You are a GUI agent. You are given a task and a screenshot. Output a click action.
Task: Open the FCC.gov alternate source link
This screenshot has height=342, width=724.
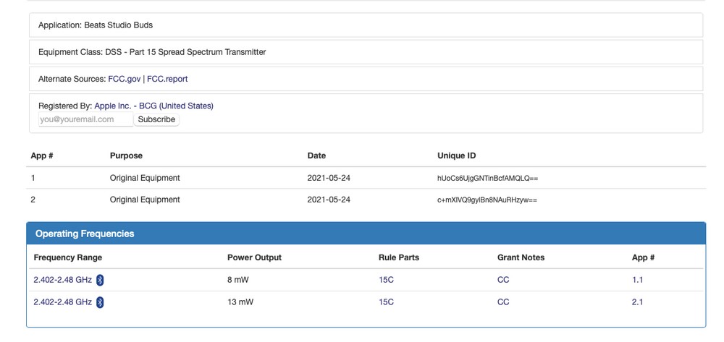[x=125, y=79]
